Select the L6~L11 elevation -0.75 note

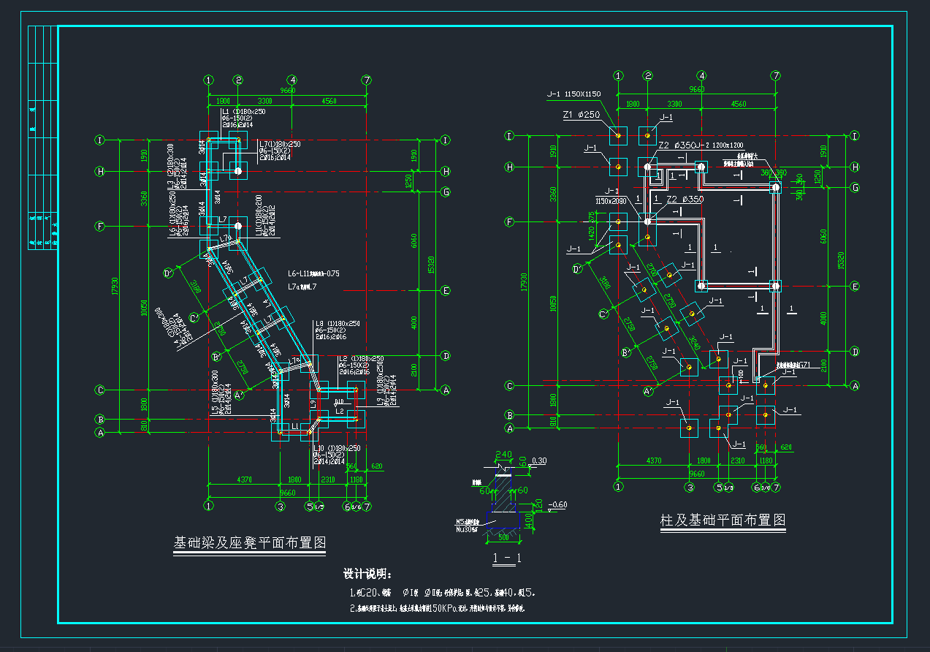(313, 273)
